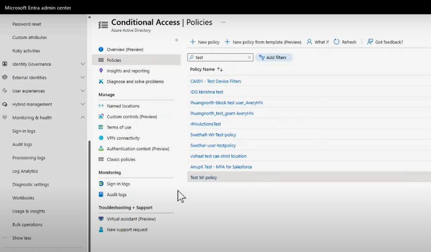The width and height of the screenshot is (431, 252).
Task: Click the search magnifier icon in filter box
Action: [192, 57]
